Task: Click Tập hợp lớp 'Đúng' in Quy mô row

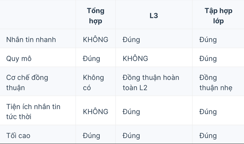Action: [208, 59]
